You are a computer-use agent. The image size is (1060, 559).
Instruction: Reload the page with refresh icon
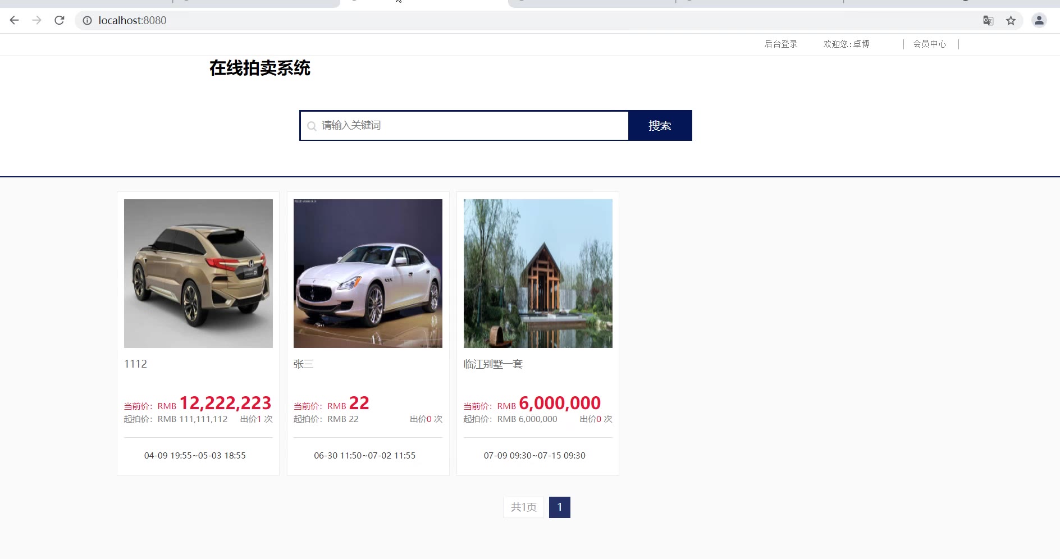coord(60,20)
